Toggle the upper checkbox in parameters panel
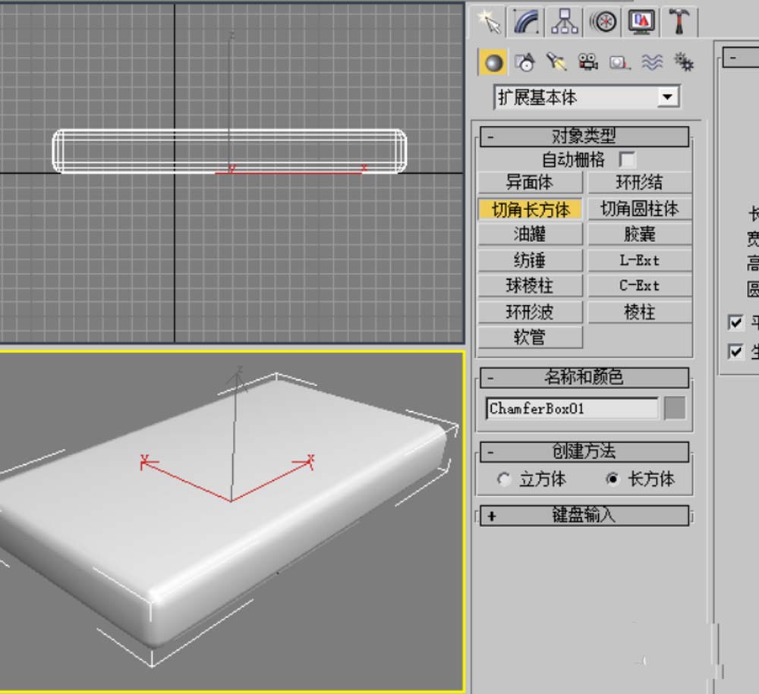Viewport: 759px width, 694px height. click(x=735, y=322)
